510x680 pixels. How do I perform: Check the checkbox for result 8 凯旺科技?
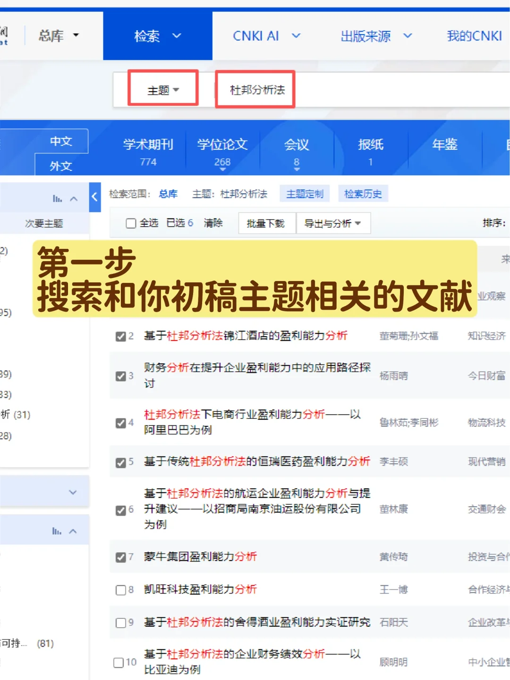click(x=121, y=590)
